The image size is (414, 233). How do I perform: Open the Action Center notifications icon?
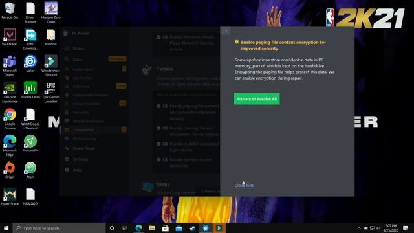point(406,228)
